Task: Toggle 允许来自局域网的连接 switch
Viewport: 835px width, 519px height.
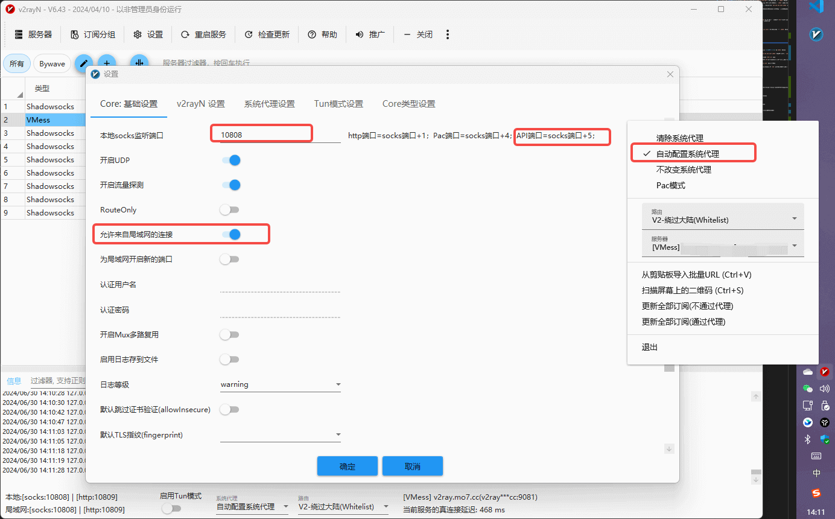Action: [x=231, y=234]
